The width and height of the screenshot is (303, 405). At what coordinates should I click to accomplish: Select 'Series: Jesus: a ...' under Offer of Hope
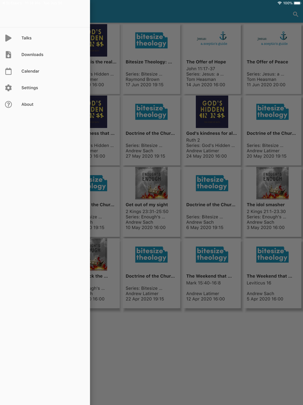coord(205,74)
